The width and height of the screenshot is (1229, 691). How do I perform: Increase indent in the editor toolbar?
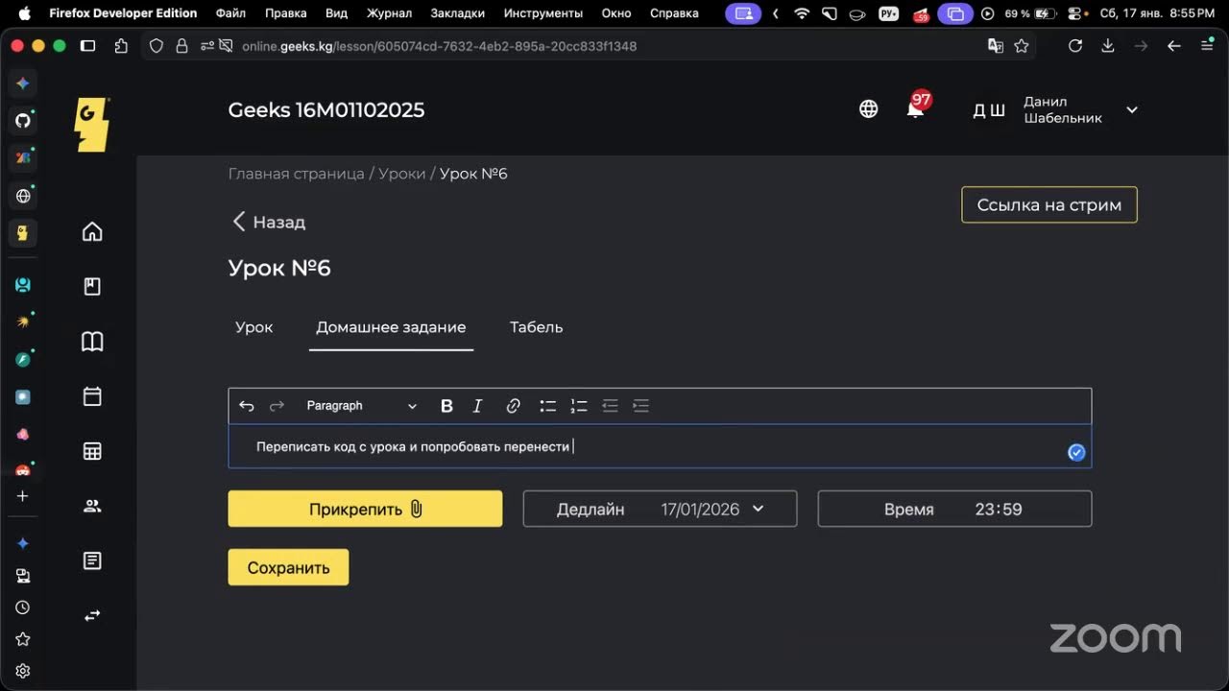coord(640,406)
